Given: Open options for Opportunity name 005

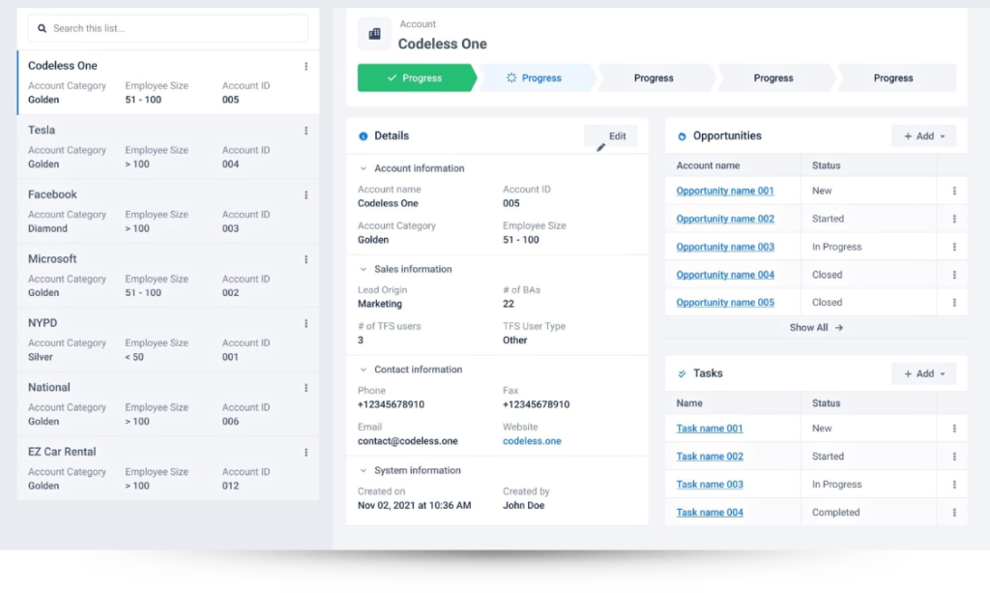Looking at the screenshot, I should [x=954, y=303].
